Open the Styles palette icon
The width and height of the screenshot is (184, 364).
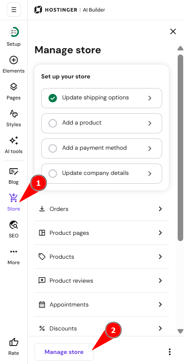click(14, 114)
